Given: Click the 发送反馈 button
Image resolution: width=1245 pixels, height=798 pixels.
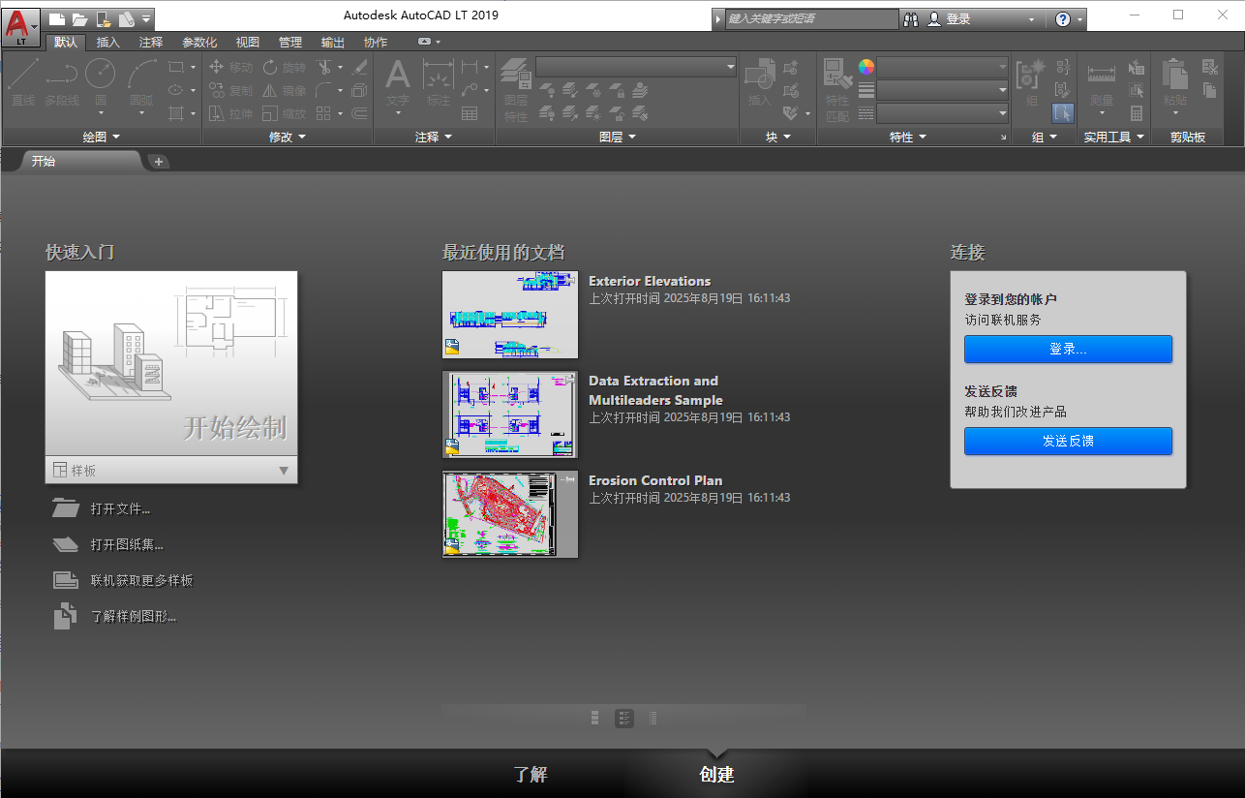Looking at the screenshot, I should [1068, 441].
